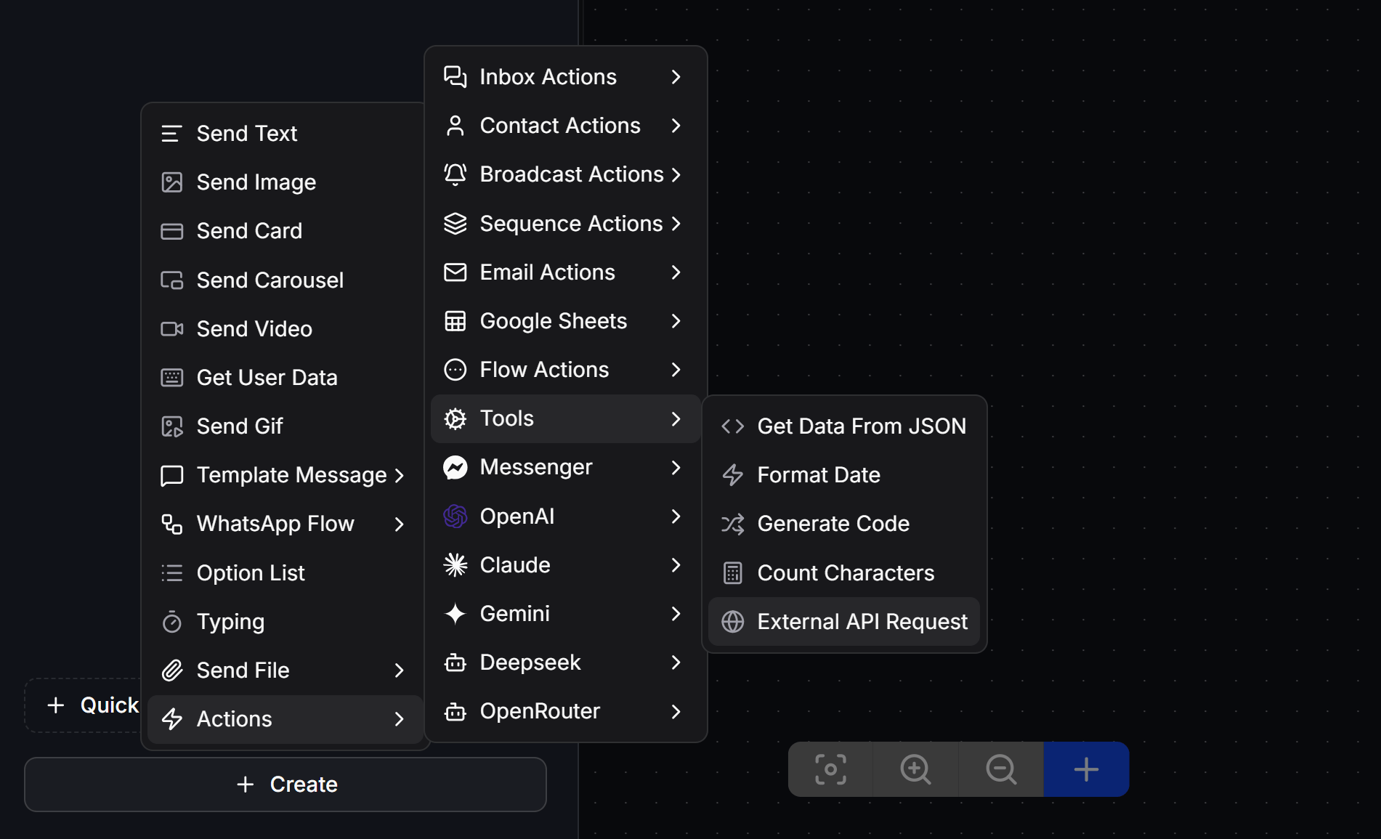This screenshot has width=1381, height=839.
Task: Open Sequence Actions label
Action: click(x=571, y=224)
